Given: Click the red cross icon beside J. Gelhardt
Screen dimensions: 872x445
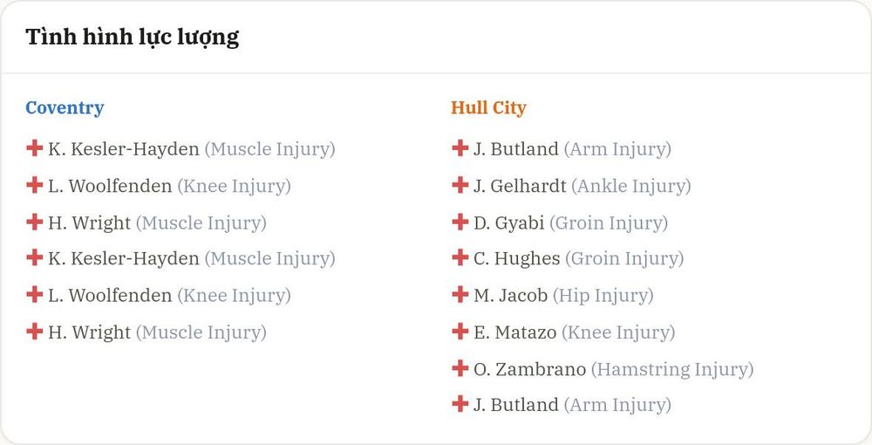Looking at the screenshot, I should point(460,185).
